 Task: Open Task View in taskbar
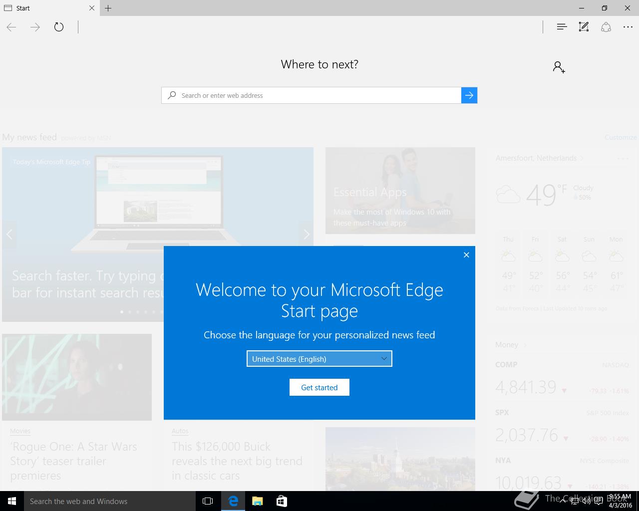click(208, 501)
